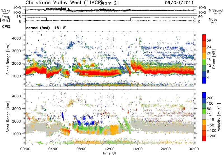Select the "Power [dB]" colorbar title
Screen dimensions: 224x155
click(214, 59)
